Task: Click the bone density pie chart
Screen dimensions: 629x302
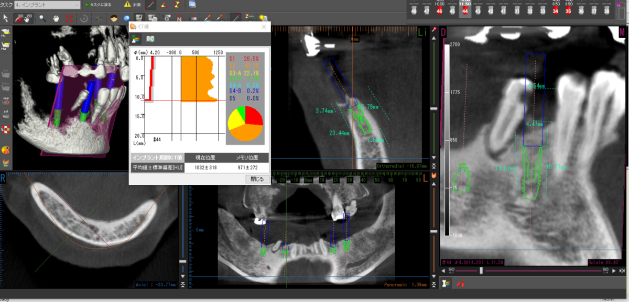Action: click(x=246, y=123)
